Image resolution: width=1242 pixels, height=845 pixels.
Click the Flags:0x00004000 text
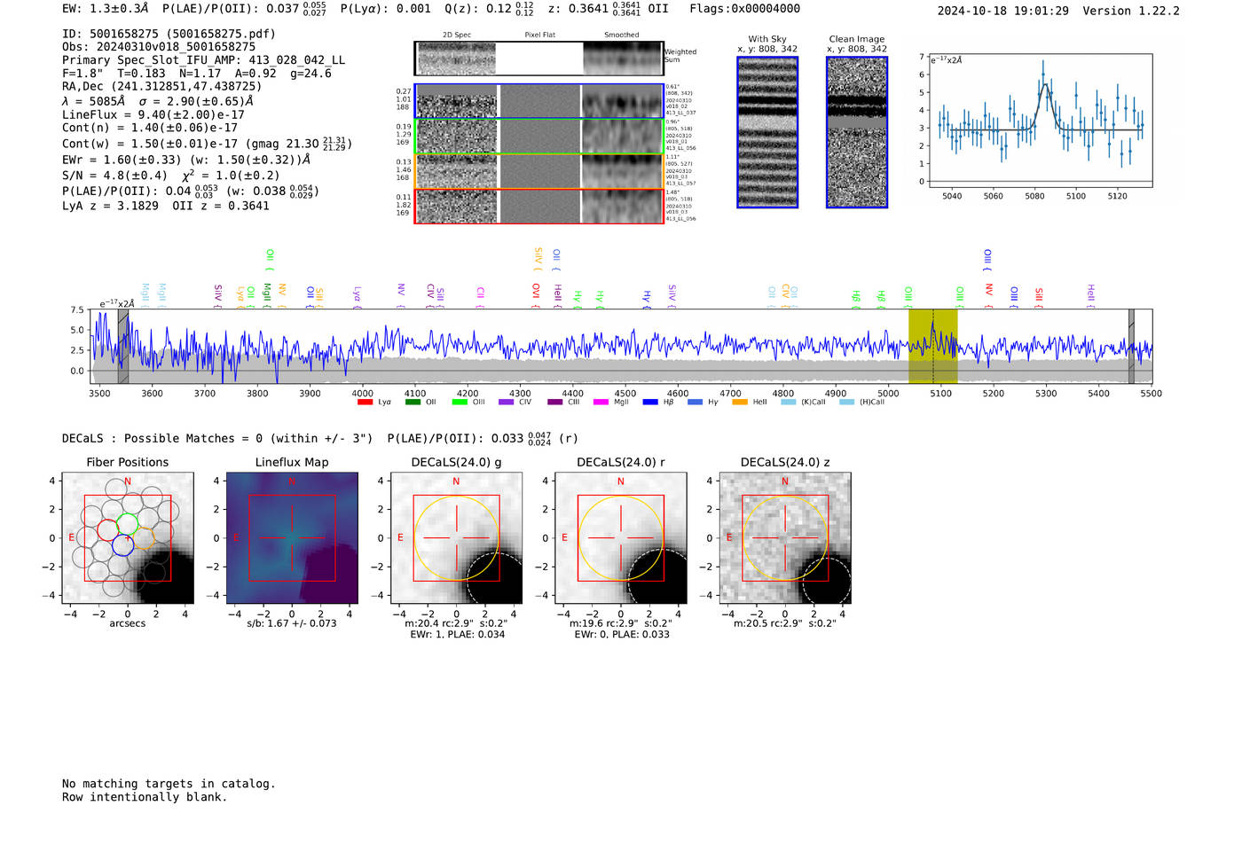pos(745,9)
